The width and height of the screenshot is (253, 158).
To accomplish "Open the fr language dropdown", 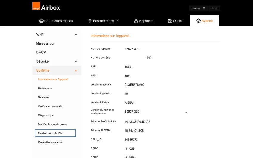I will pyautogui.click(x=214, y=8).
